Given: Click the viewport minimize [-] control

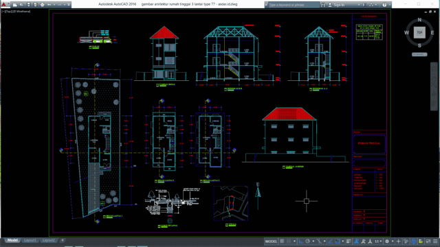Looking at the screenshot, I should (x=3, y=12).
